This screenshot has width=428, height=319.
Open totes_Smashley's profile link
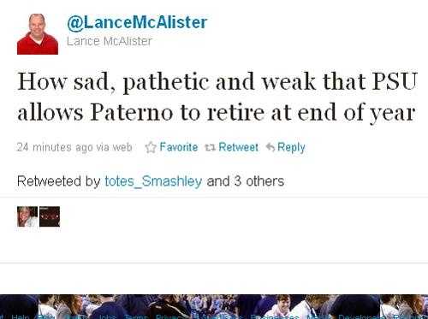click(x=153, y=181)
